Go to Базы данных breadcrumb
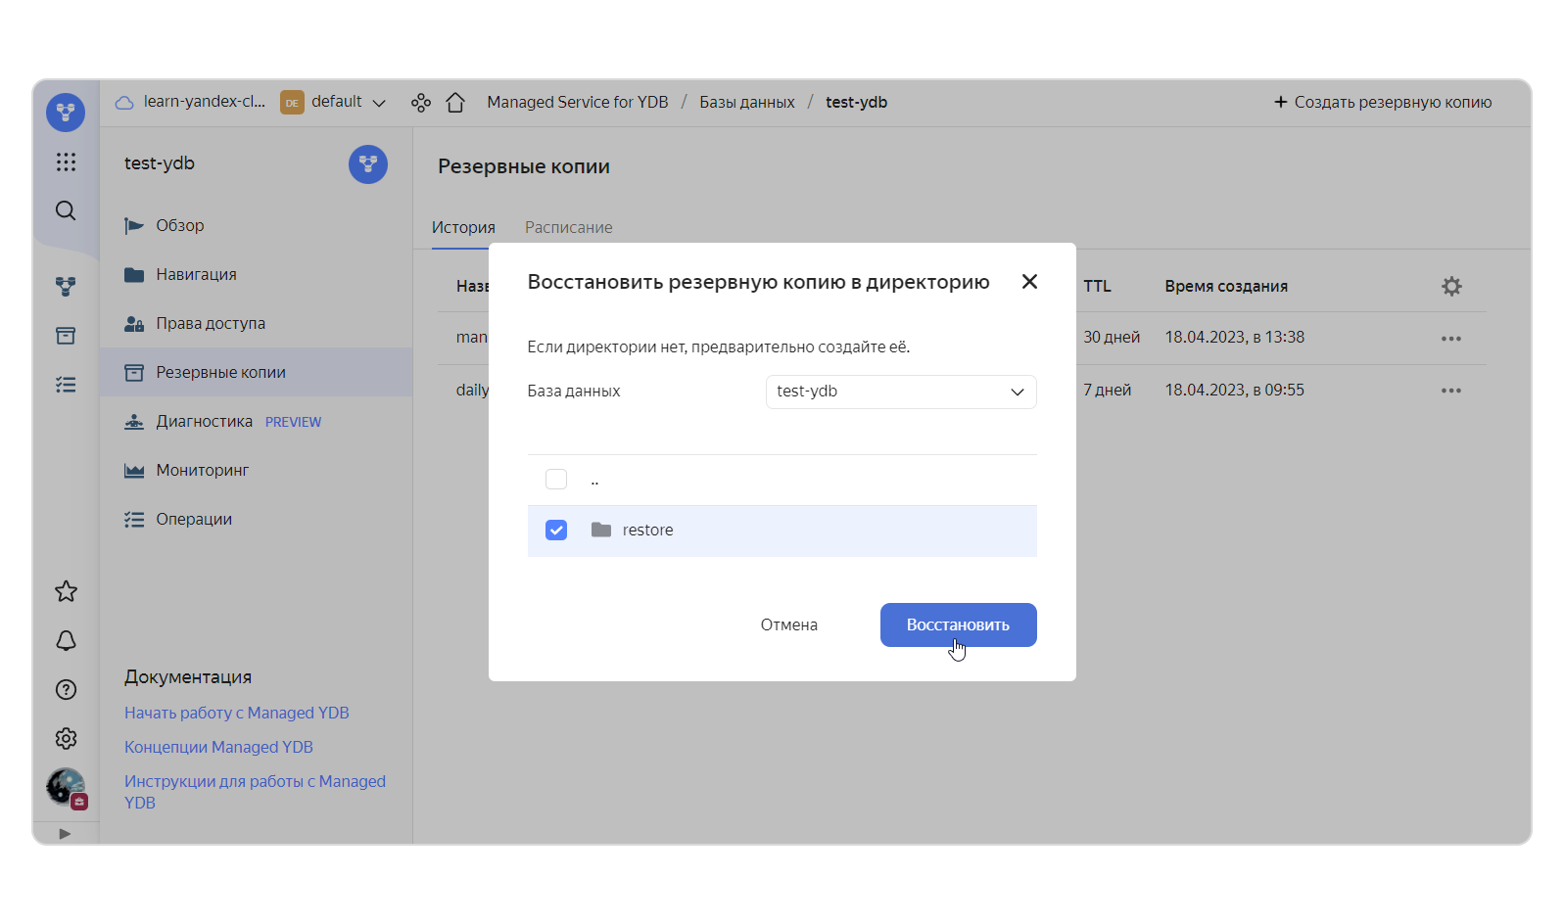The width and height of the screenshot is (1564, 924). point(747,102)
